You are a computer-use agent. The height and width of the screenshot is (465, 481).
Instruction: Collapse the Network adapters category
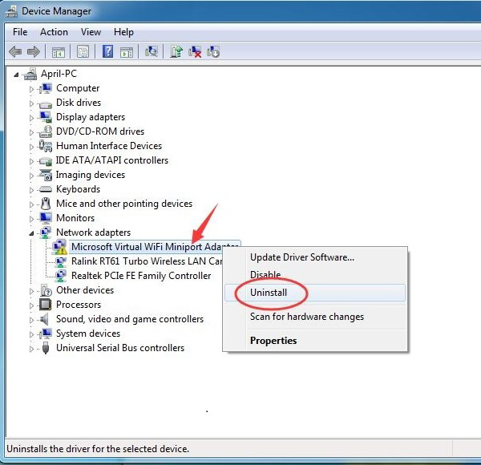point(31,234)
